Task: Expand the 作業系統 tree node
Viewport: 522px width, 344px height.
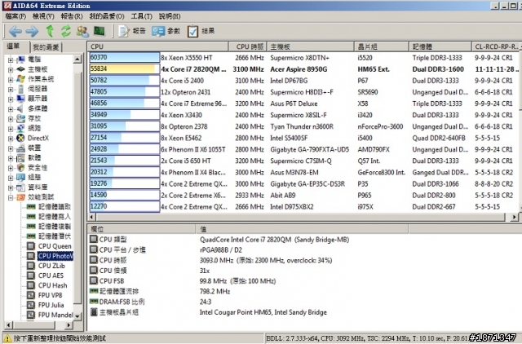Action: tap(11, 80)
